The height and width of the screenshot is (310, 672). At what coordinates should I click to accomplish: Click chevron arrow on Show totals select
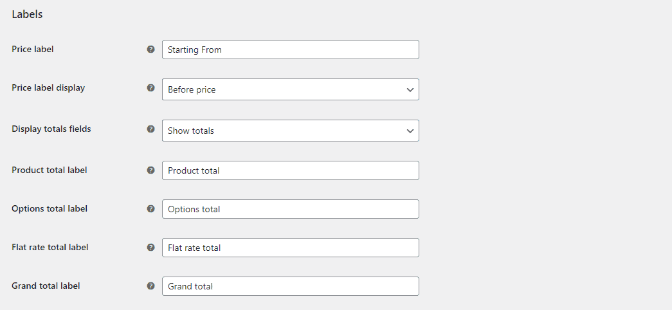[410, 131]
